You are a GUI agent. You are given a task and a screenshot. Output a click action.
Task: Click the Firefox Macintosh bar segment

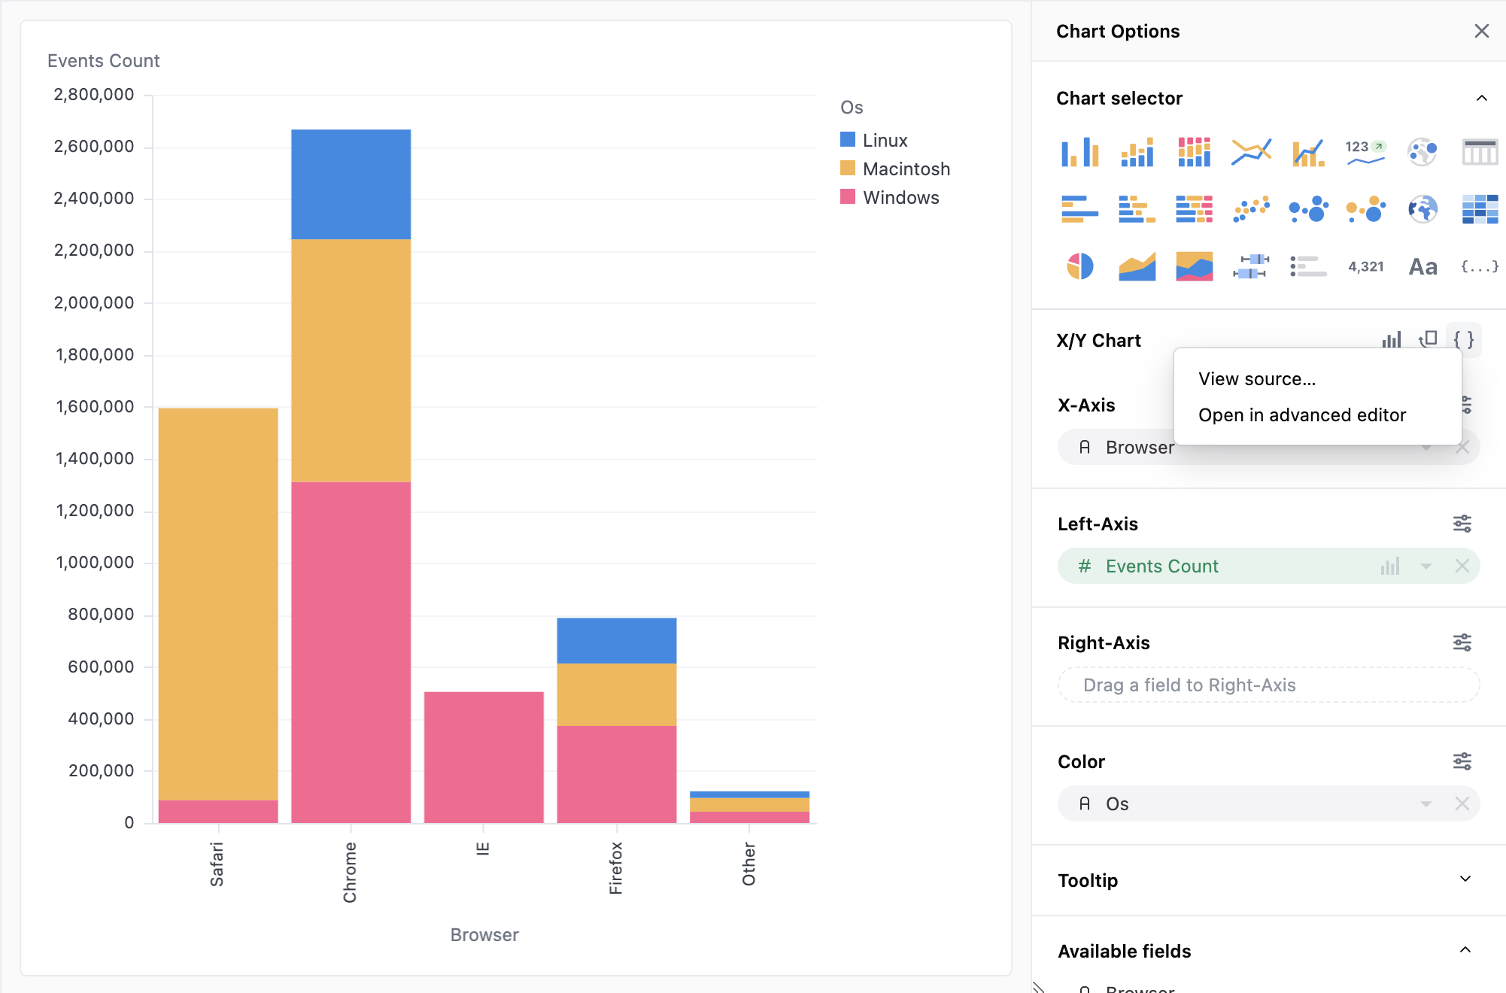pos(617,694)
